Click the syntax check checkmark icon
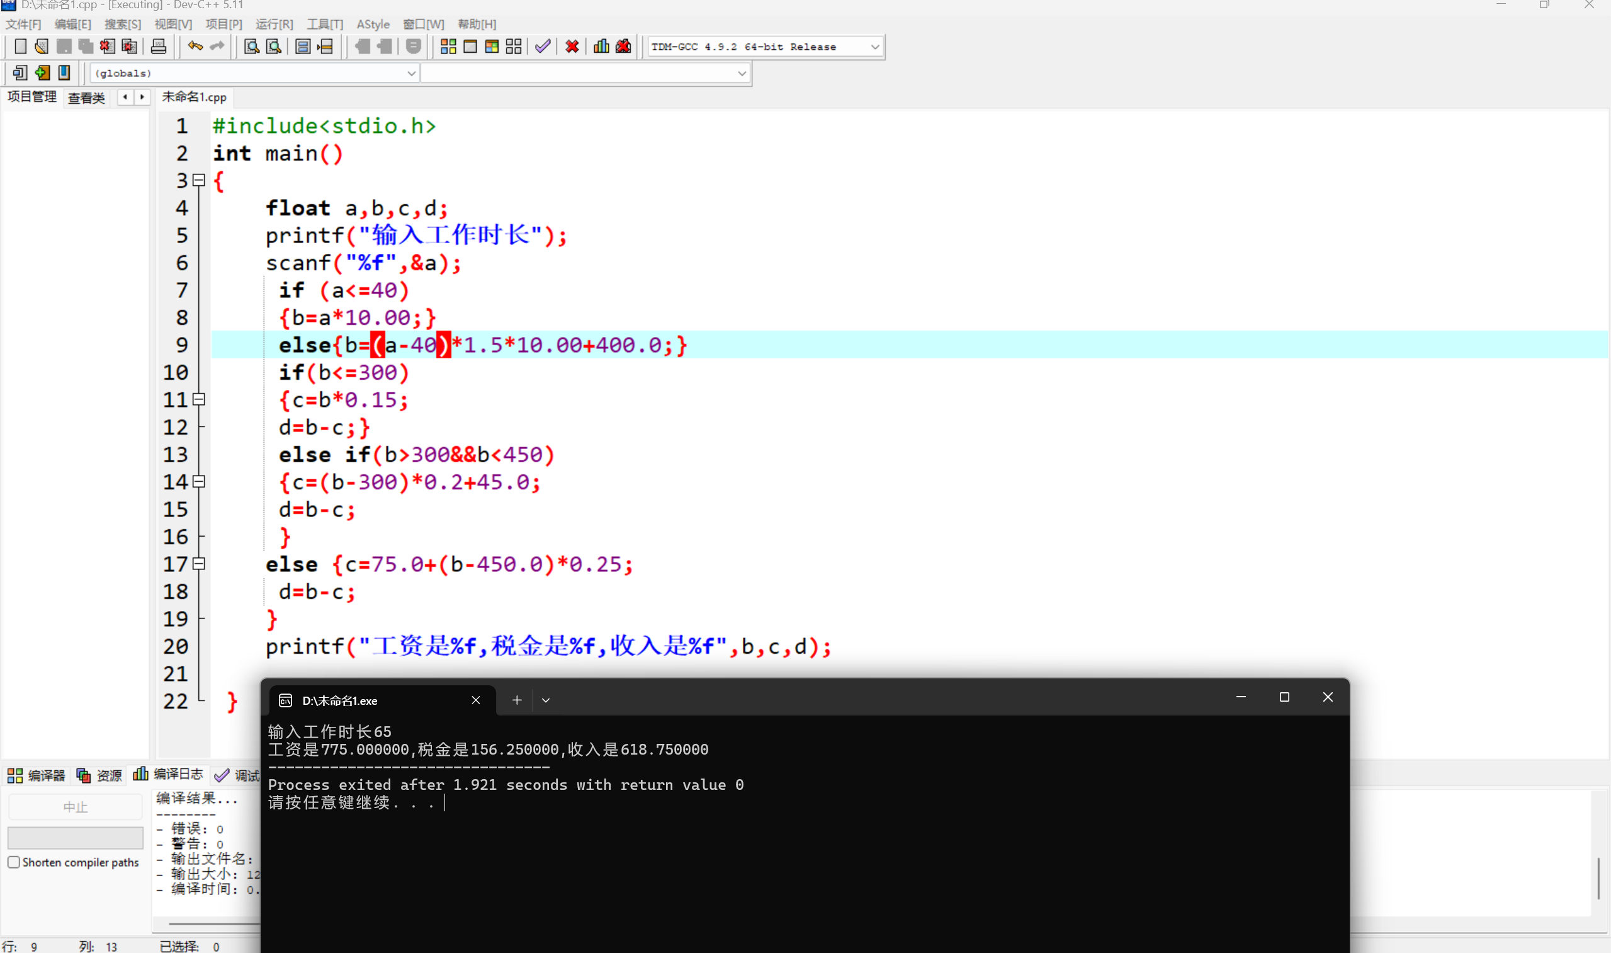 [542, 46]
